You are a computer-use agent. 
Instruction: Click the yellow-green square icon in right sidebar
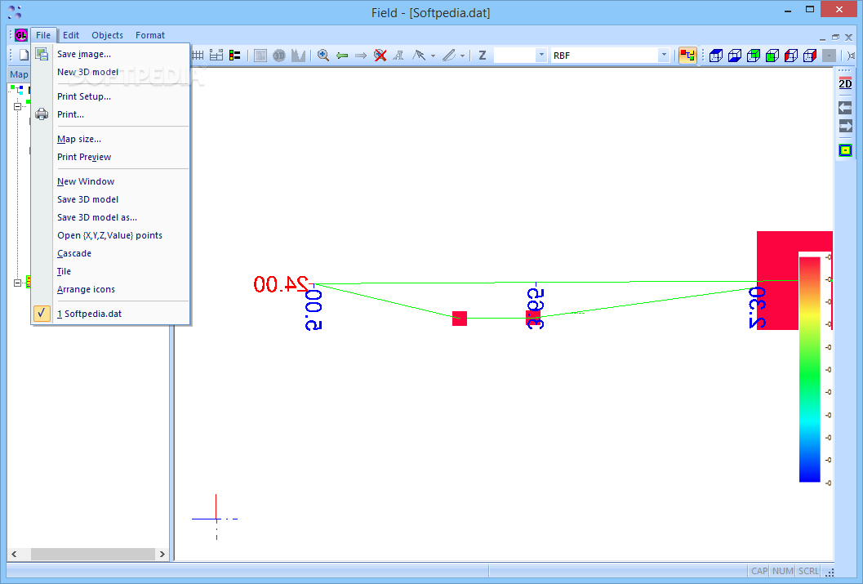[845, 149]
